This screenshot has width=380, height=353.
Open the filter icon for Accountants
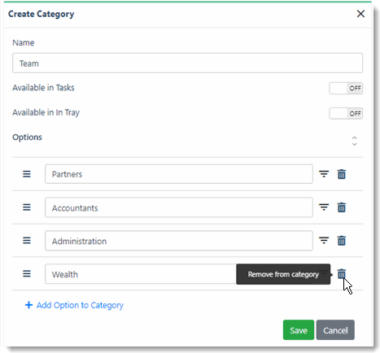tap(324, 207)
